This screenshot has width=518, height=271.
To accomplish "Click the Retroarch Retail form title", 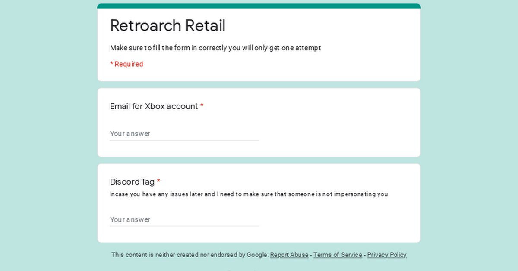I will click(168, 25).
